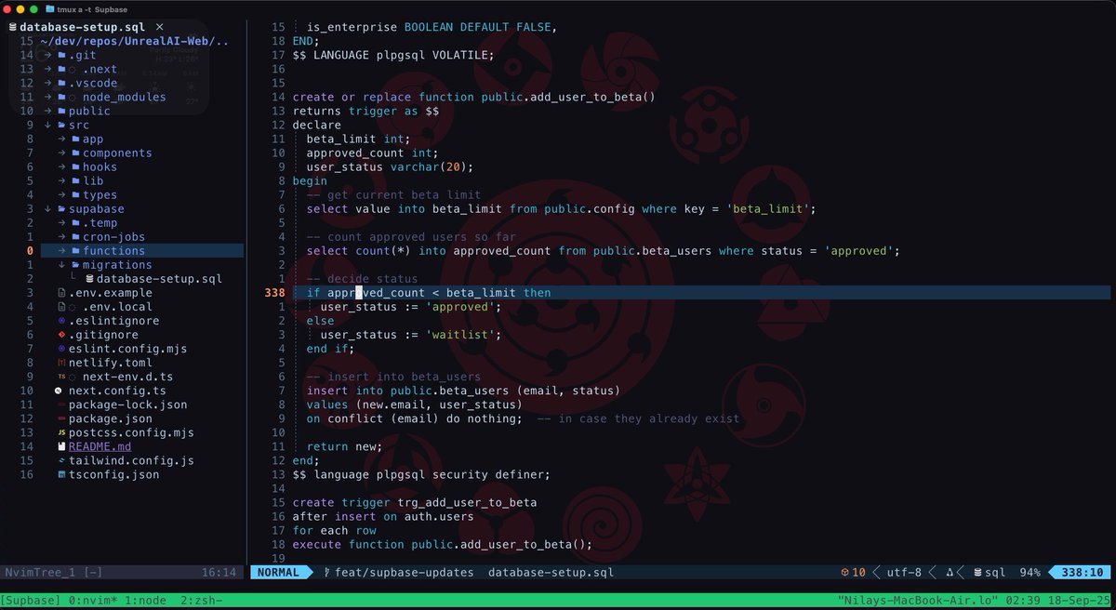Expand the node_modules folder arrow
This screenshot has width=1116, height=610.
47,97
